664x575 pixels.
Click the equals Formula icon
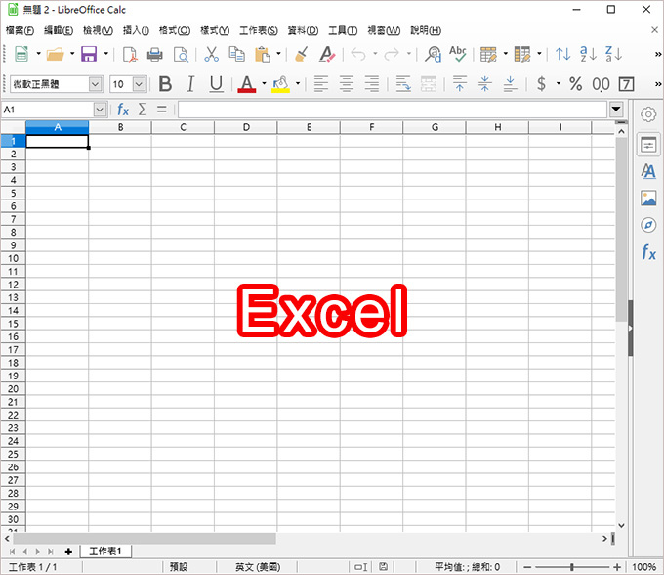tap(162, 110)
